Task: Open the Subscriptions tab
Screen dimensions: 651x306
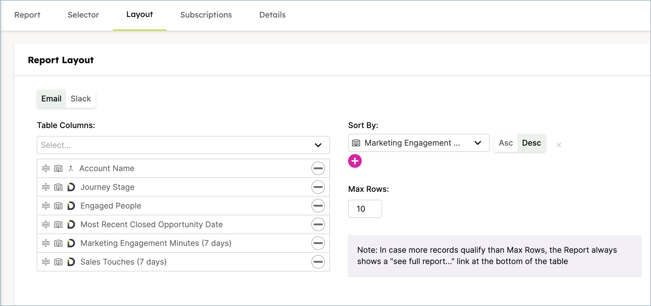Action: coord(206,15)
